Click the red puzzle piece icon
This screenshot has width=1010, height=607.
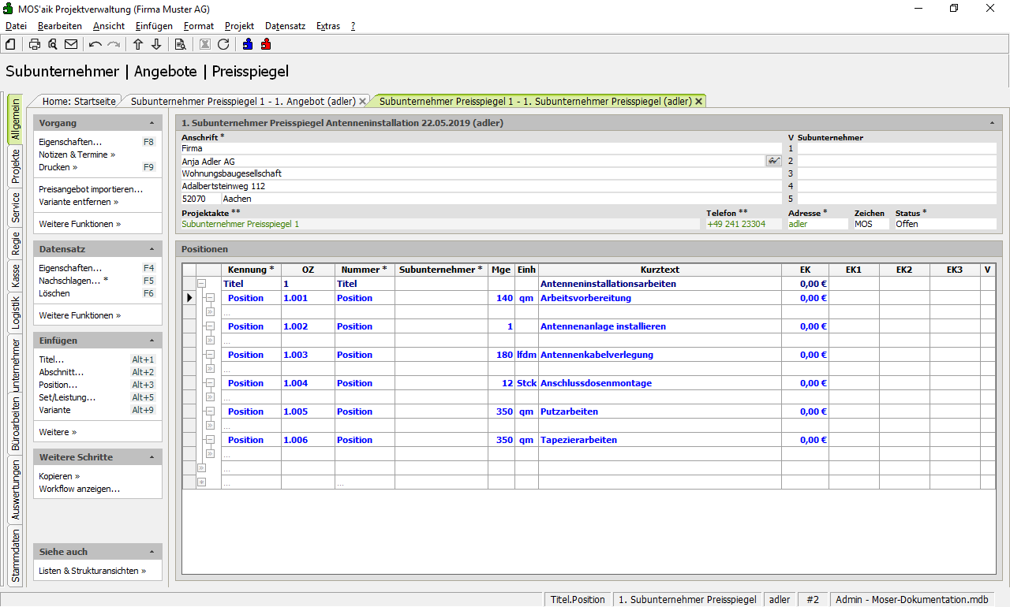pos(266,44)
